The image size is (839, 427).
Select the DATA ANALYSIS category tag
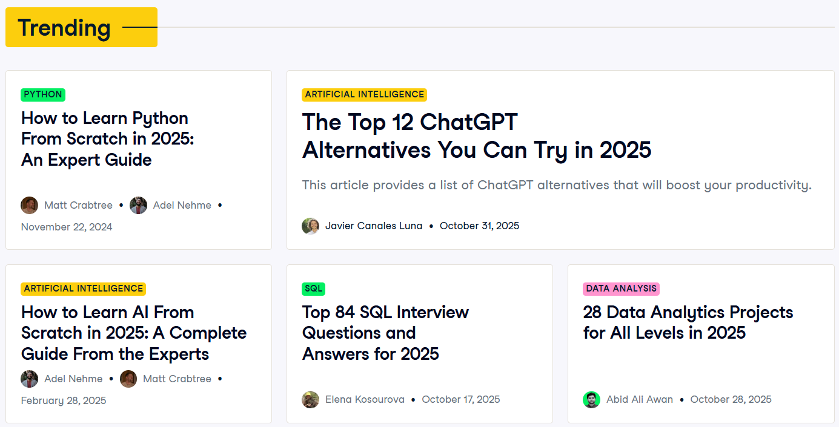tap(620, 288)
